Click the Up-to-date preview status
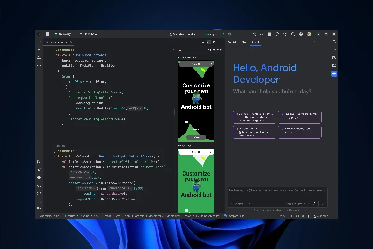Screen dimensions: 373x249 point(214,50)
